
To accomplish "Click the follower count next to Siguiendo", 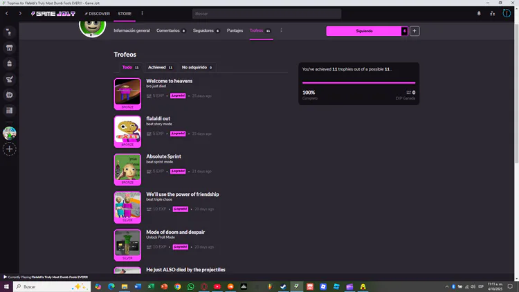I will tap(405, 30).
